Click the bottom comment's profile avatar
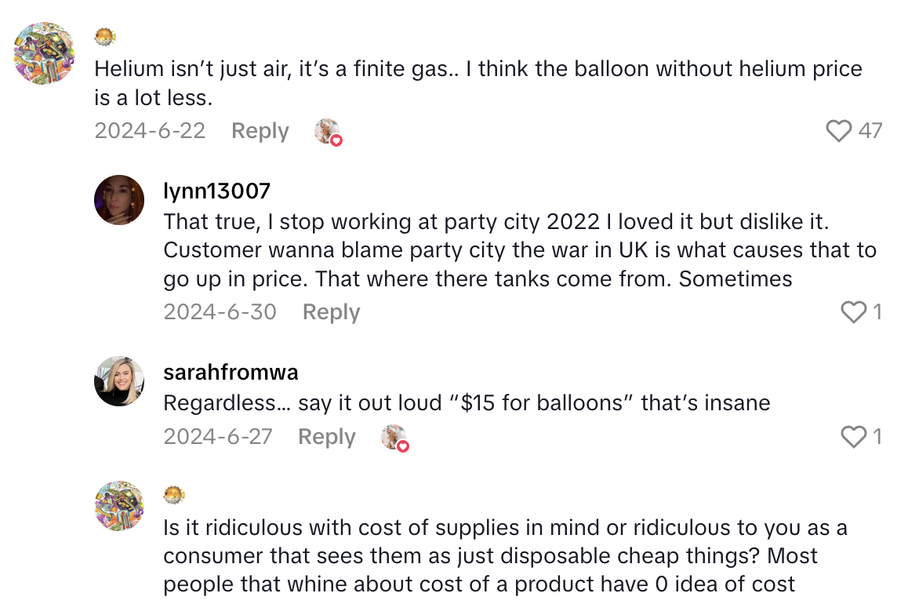Viewport: 908px width, 604px height. pyautogui.click(x=118, y=507)
